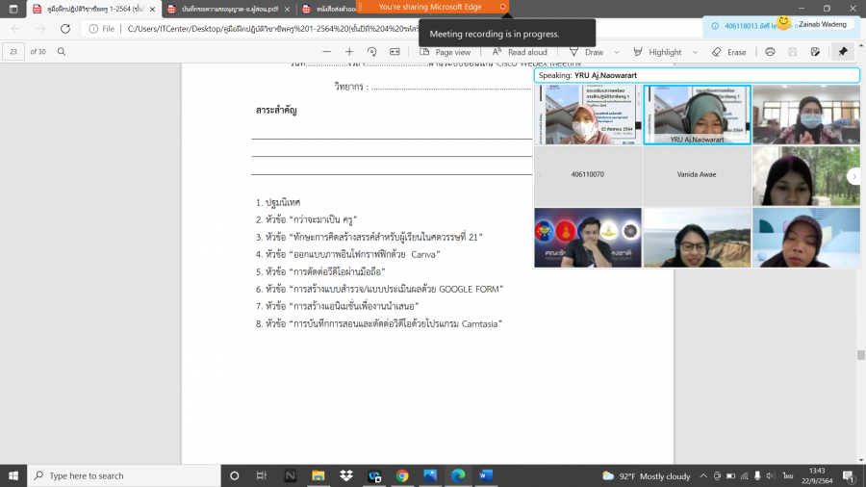
Task: Pin the PDF toolbar
Action: tap(843, 52)
